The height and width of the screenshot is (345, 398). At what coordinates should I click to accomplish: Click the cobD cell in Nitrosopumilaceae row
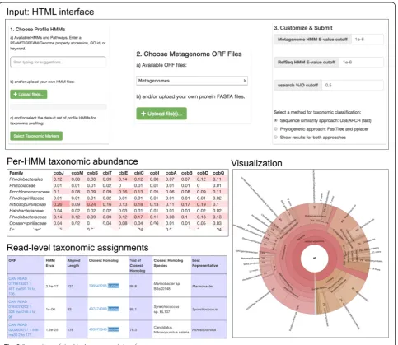[201, 204]
